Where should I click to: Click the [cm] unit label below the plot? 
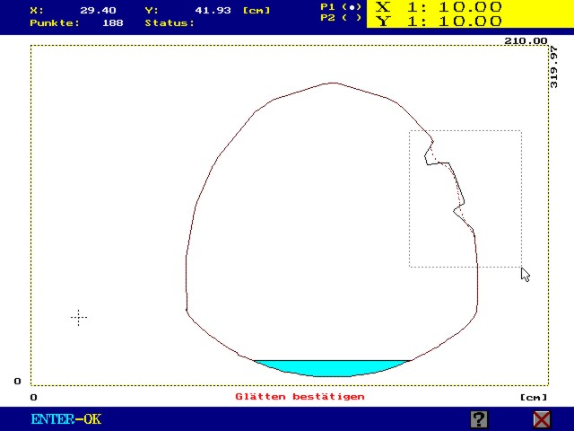(x=534, y=397)
